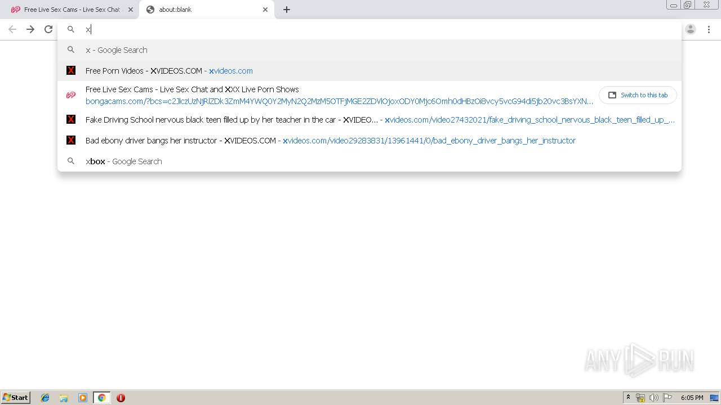Close the Free Live Sex Cams tab
Screen dimensions: 721x405
click(131, 10)
